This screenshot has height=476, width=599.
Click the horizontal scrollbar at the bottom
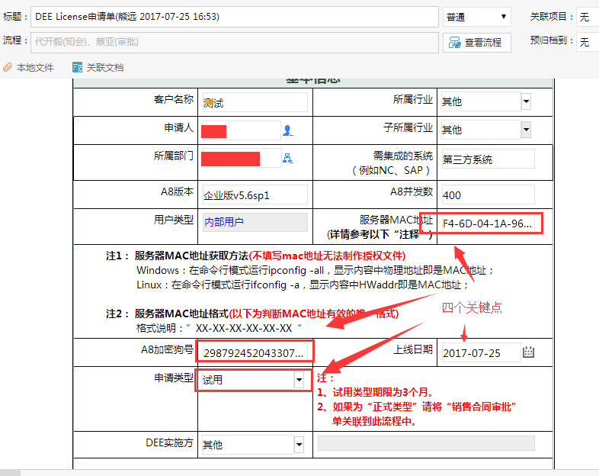point(299,473)
